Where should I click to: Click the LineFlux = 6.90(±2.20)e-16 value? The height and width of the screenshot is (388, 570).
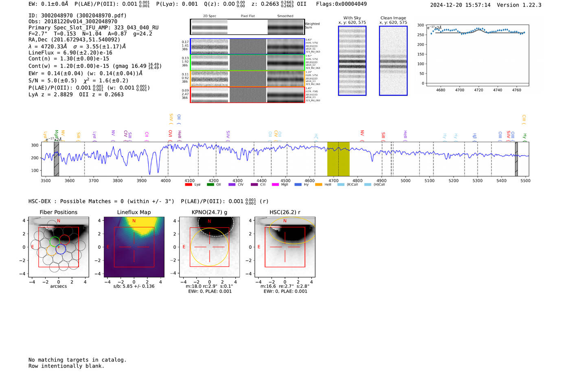tap(70, 53)
